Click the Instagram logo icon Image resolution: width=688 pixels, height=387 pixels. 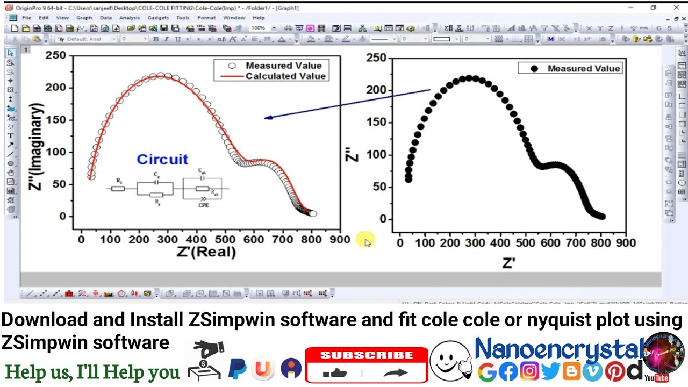(529, 371)
